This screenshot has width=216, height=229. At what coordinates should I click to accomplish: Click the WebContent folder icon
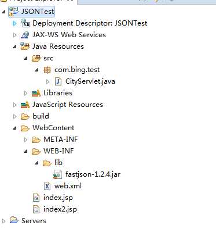click(x=25, y=128)
